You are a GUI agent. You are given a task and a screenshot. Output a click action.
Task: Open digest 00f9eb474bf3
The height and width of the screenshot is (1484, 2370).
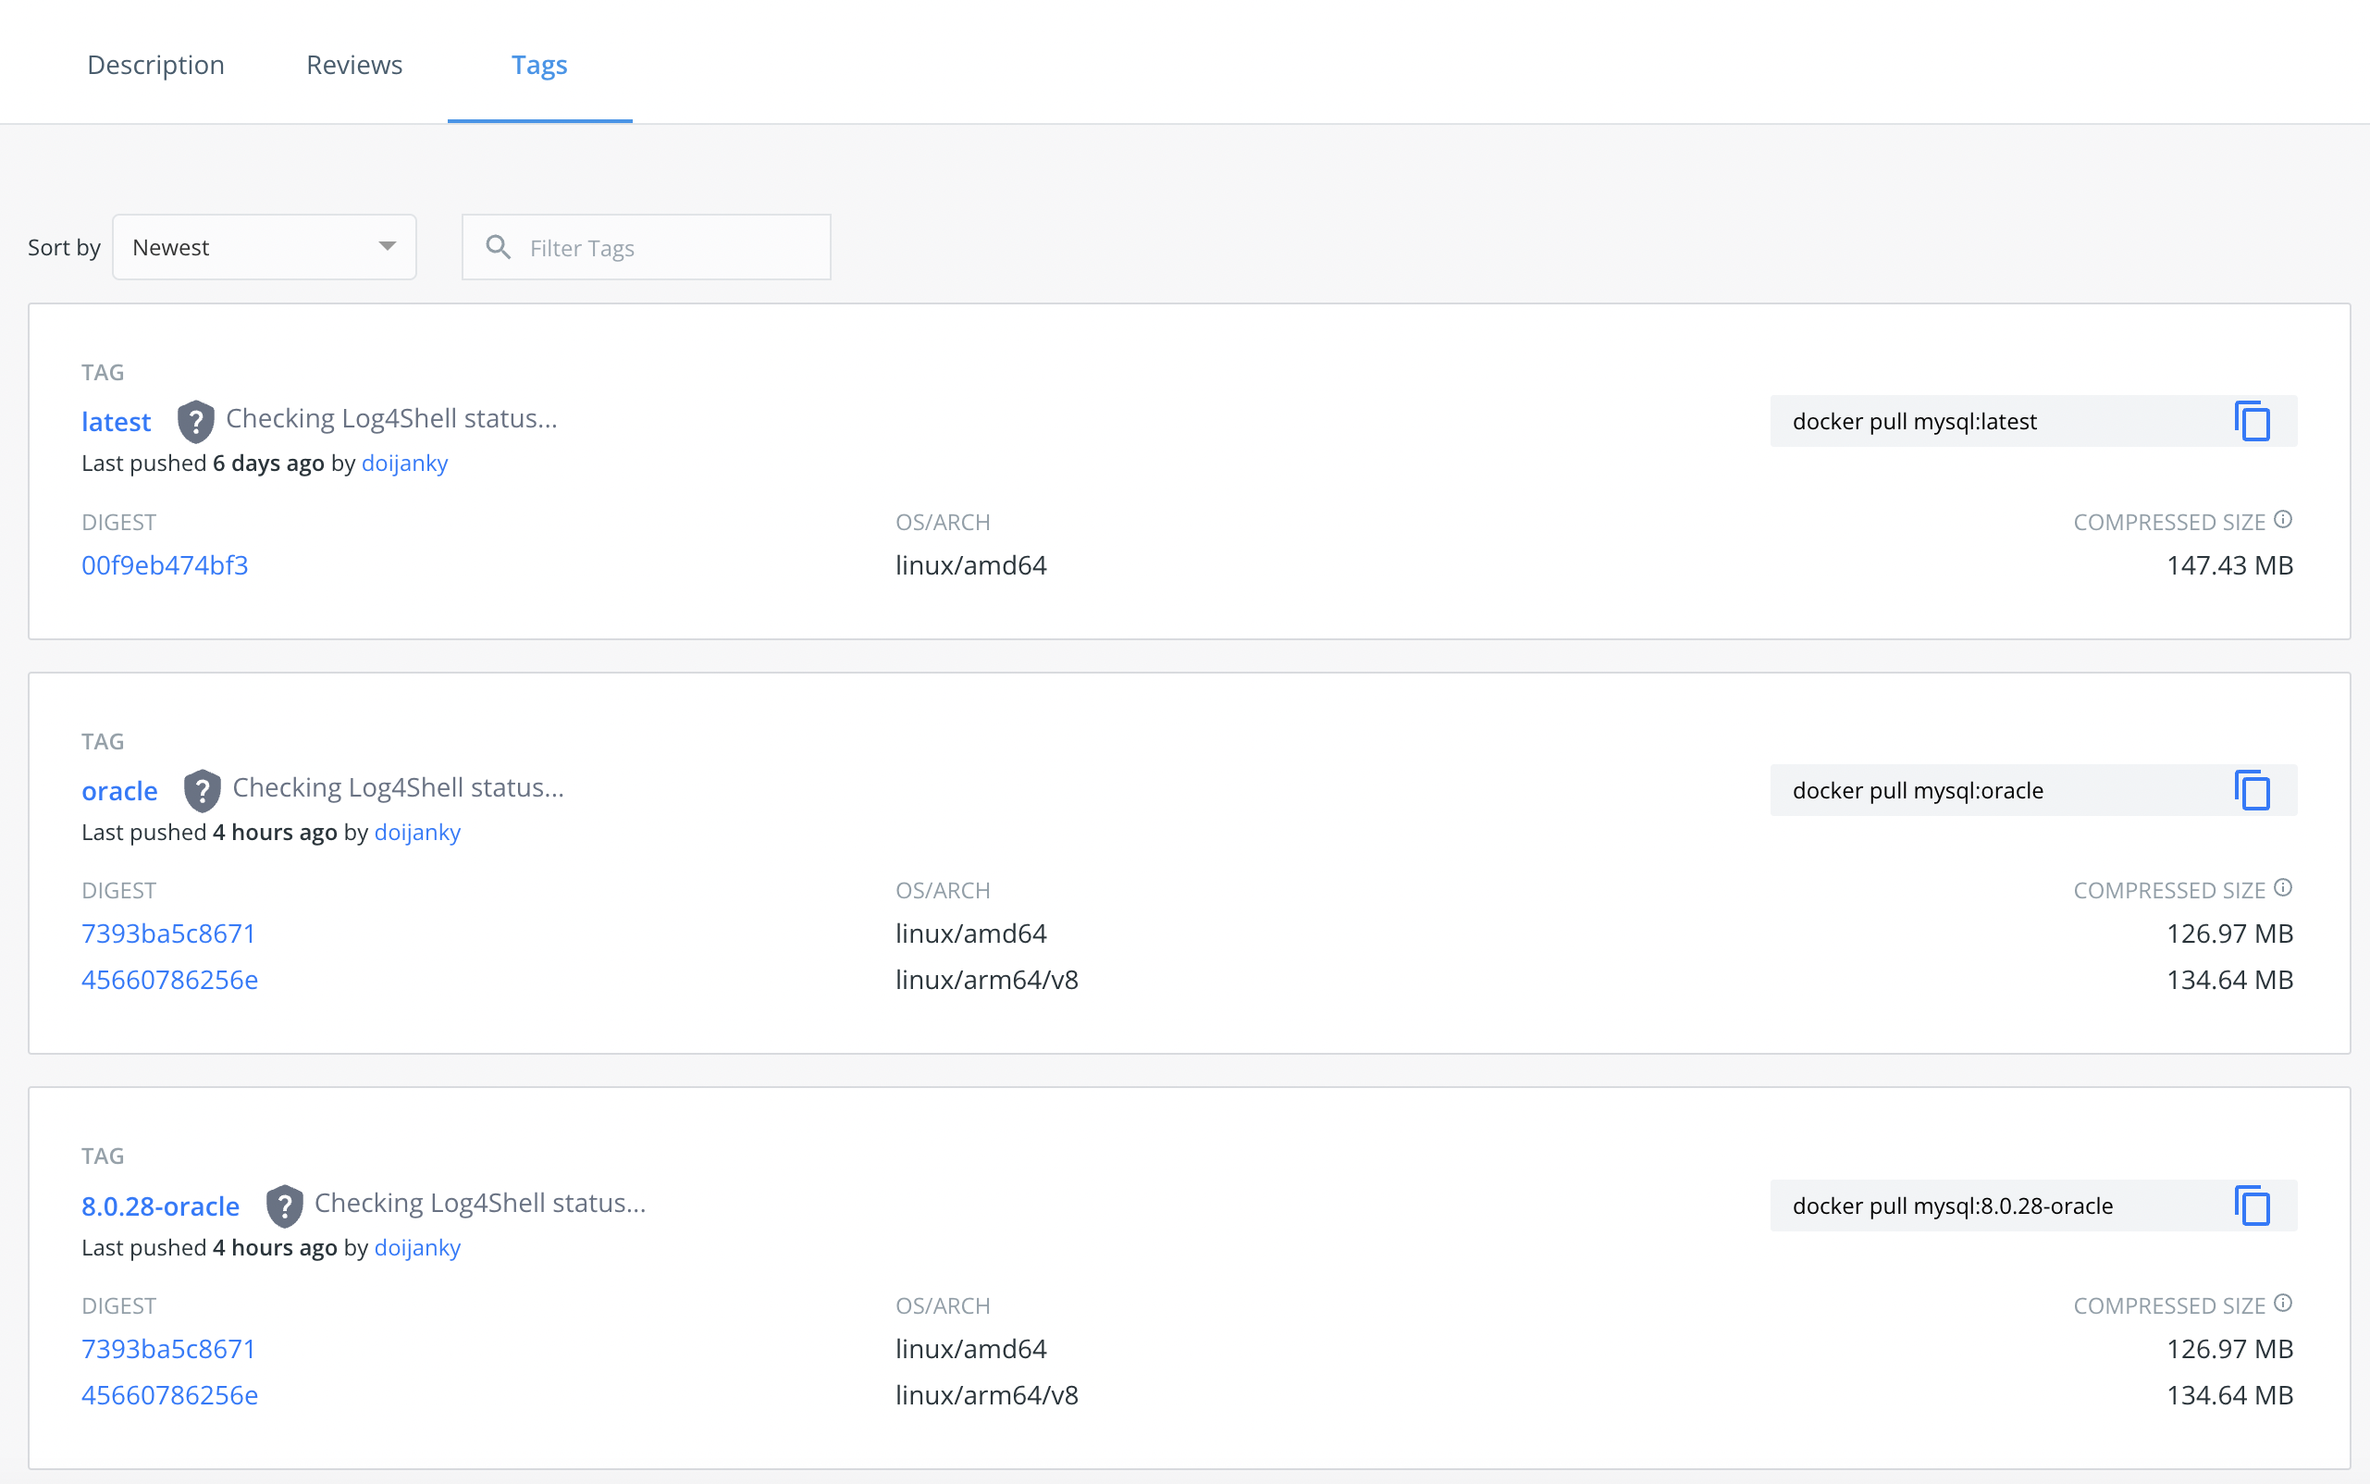pos(165,565)
